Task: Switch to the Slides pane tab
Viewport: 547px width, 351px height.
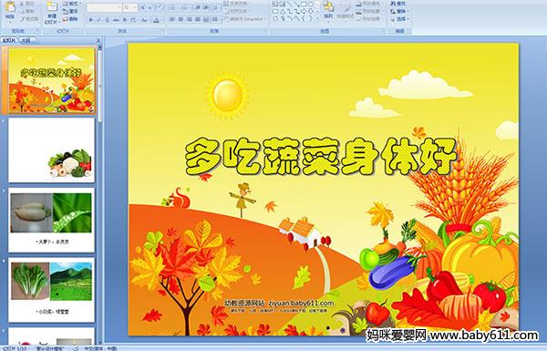Action: (x=9, y=40)
